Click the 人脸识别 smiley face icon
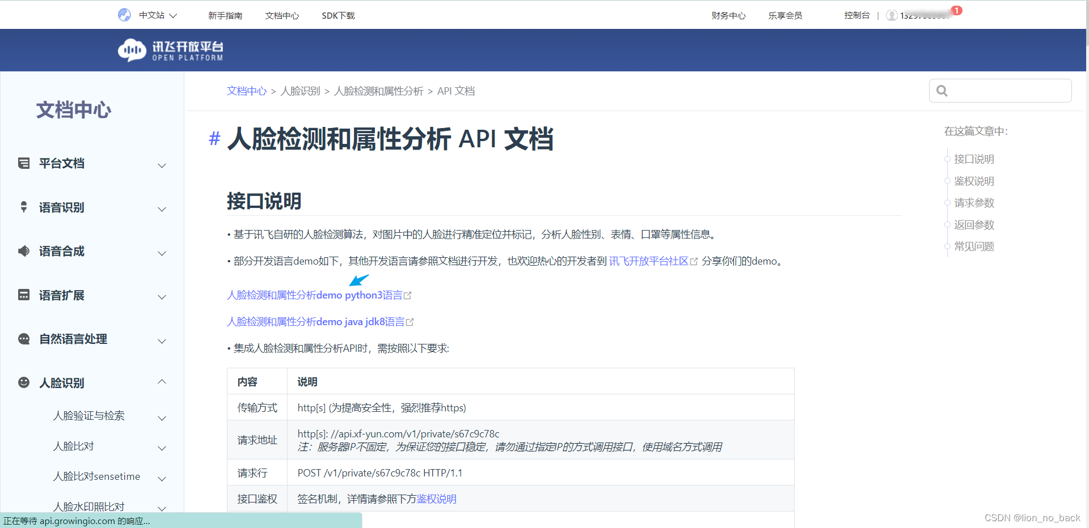The height and width of the screenshot is (528, 1089). pyautogui.click(x=24, y=382)
